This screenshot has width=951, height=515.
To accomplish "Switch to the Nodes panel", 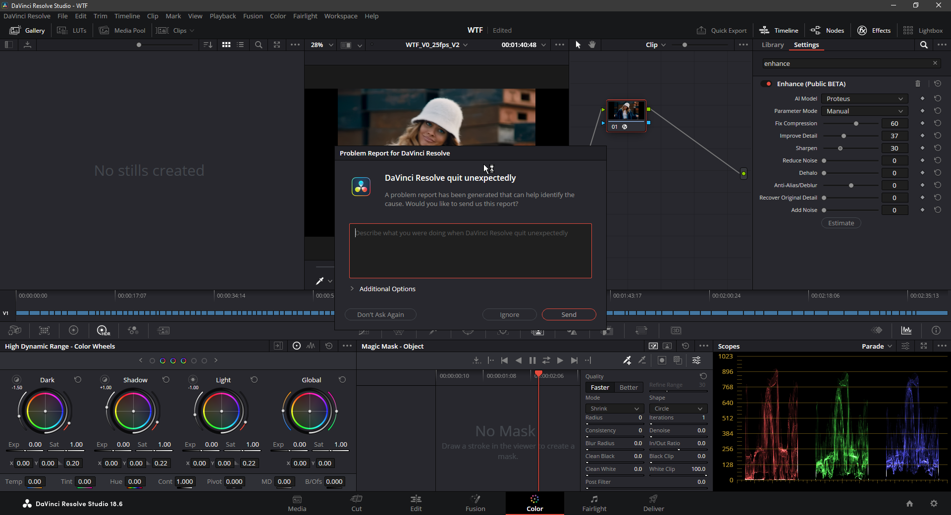I will click(827, 30).
